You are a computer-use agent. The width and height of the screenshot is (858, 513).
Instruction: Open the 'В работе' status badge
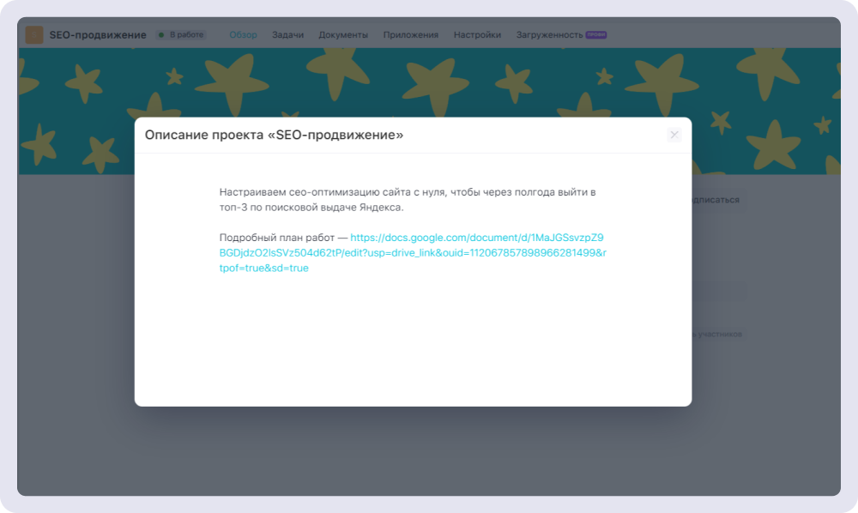click(x=181, y=34)
